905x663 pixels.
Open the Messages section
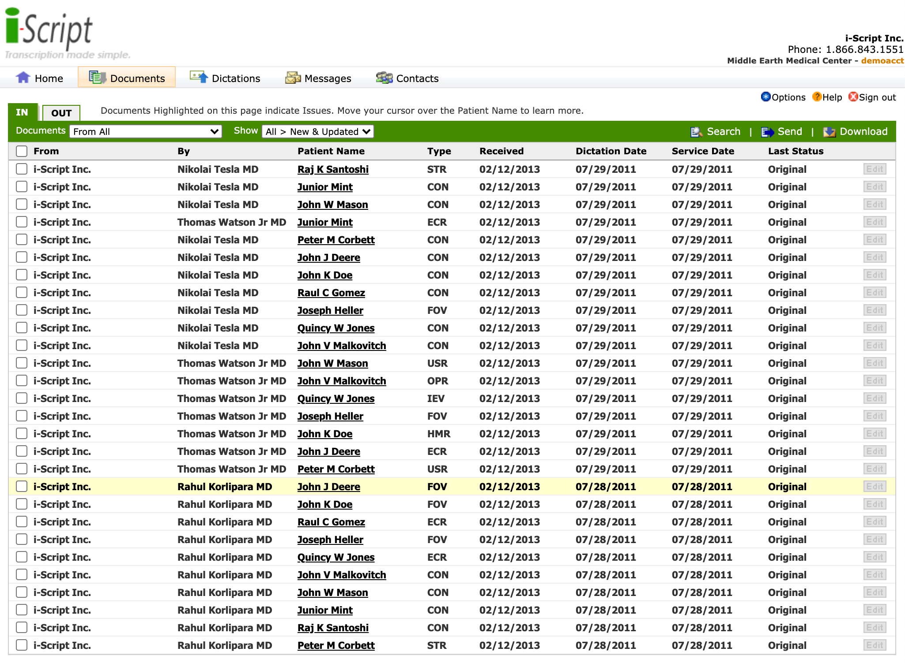(x=327, y=78)
